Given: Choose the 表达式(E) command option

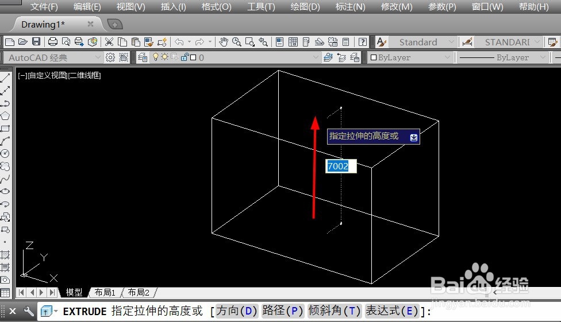Looking at the screenshot, I should [x=391, y=311].
